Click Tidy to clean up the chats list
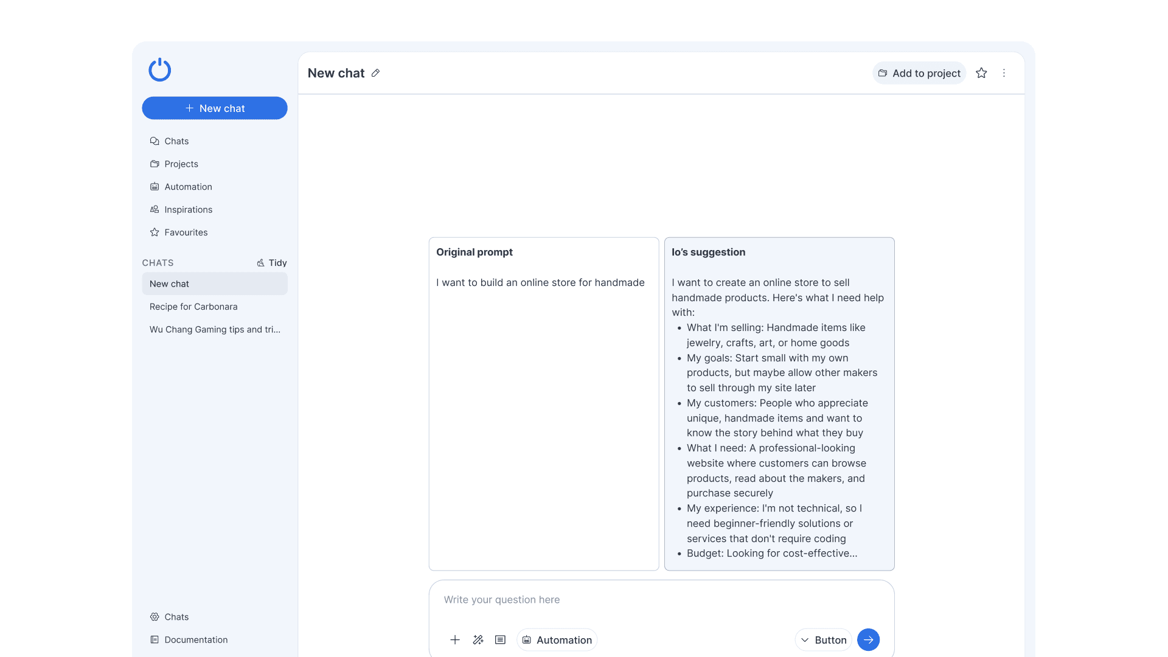Viewport: 1168px width, 657px height. pyautogui.click(x=271, y=263)
